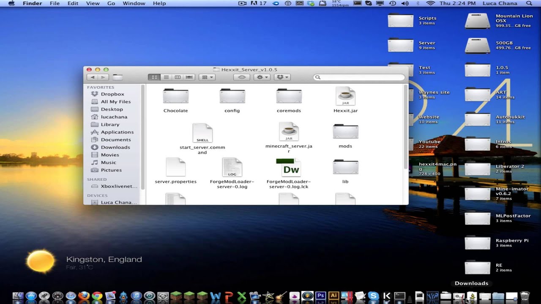This screenshot has width=541, height=304.
Task: Open Pictures in Finder sidebar
Action: tap(111, 170)
